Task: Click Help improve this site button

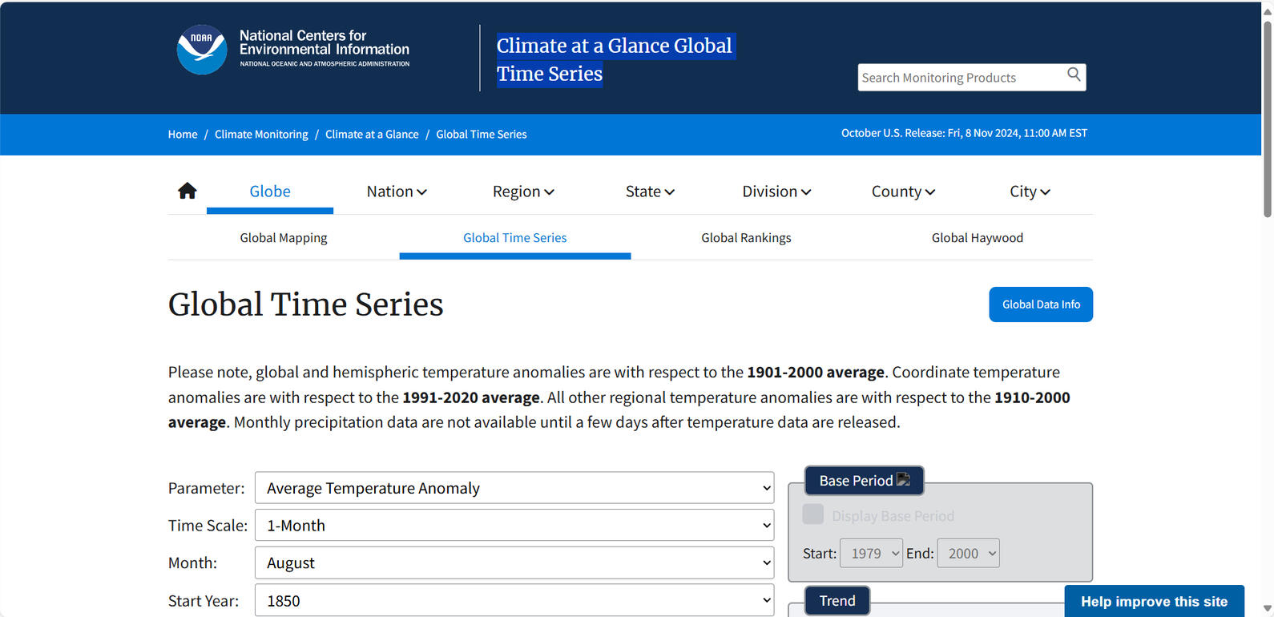Action: (1154, 602)
